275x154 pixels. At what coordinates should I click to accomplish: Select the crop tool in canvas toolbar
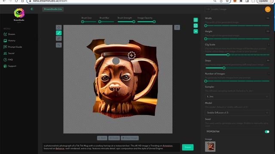pyautogui.click(x=59, y=45)
